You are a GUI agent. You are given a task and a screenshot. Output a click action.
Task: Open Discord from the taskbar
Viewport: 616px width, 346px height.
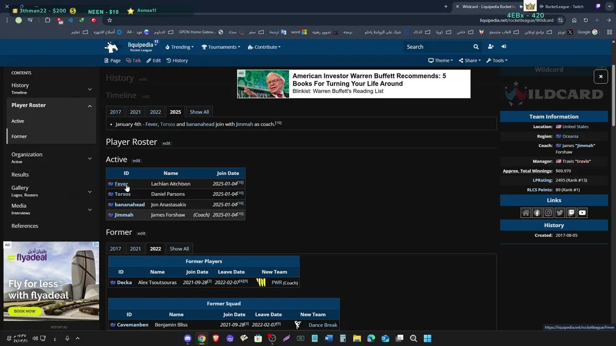tap(188, 338)
